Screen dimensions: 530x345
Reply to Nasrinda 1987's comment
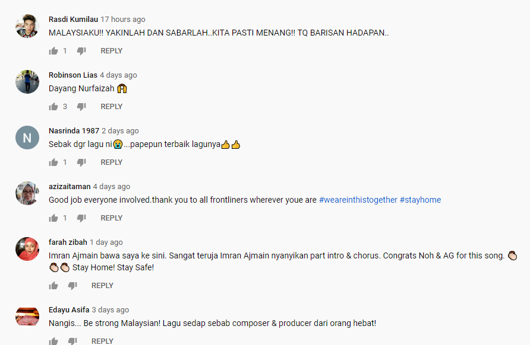pos(112,162)
